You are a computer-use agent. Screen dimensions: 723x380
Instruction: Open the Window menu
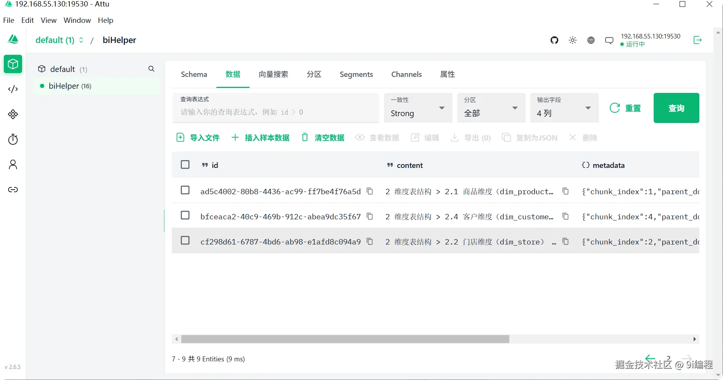click(x=77, y=20)
